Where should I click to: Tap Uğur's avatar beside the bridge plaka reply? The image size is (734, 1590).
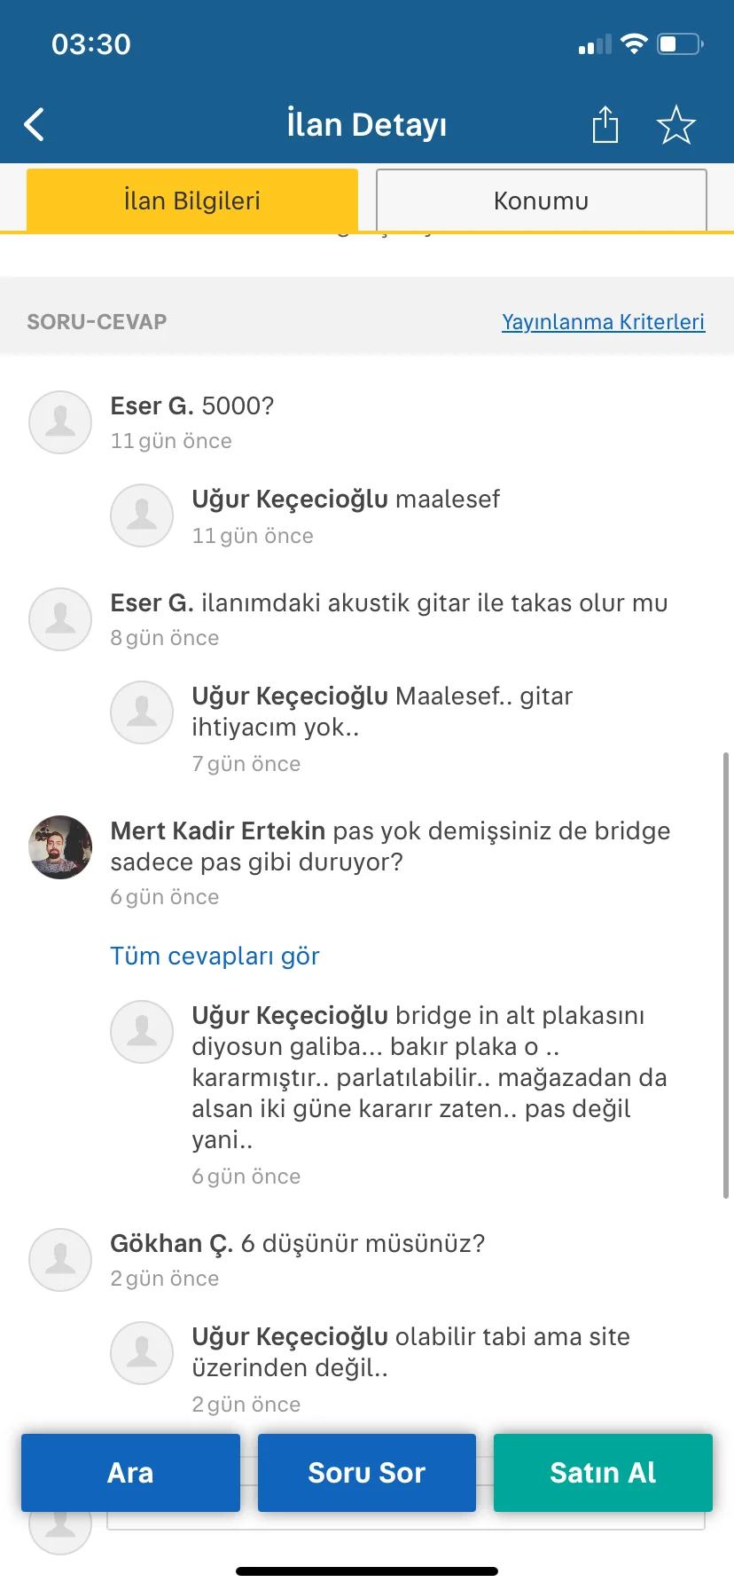pos(142,1032)
